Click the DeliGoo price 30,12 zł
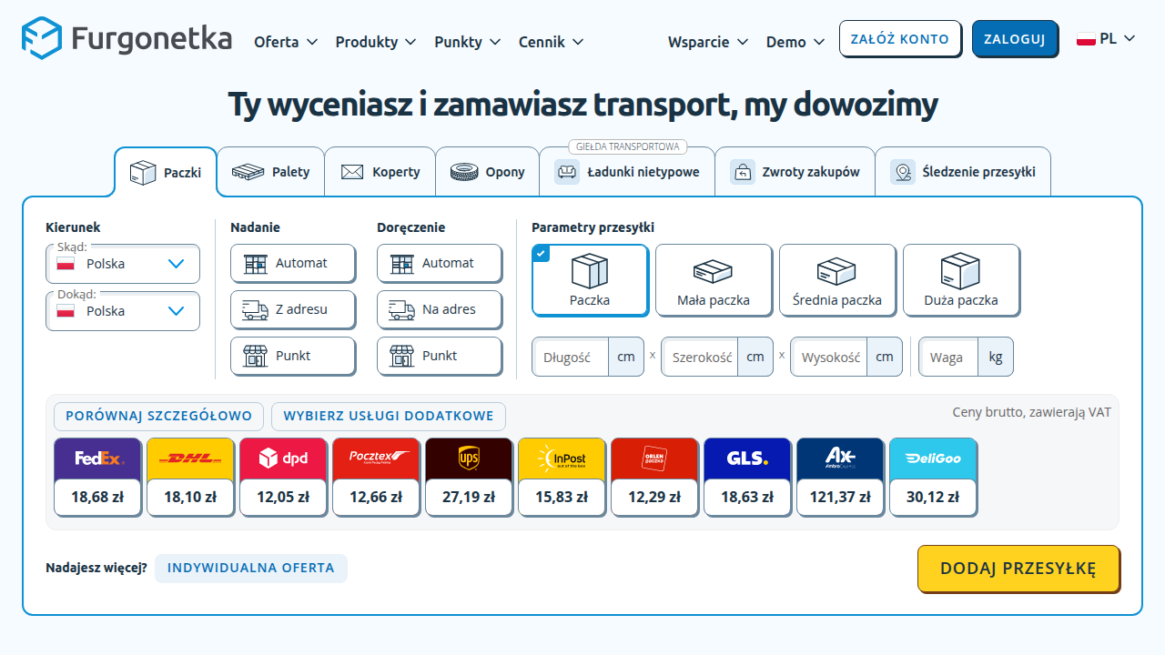Image resolution: width=1165 pixels, height=655 pixels. click(x=934, y=497)
